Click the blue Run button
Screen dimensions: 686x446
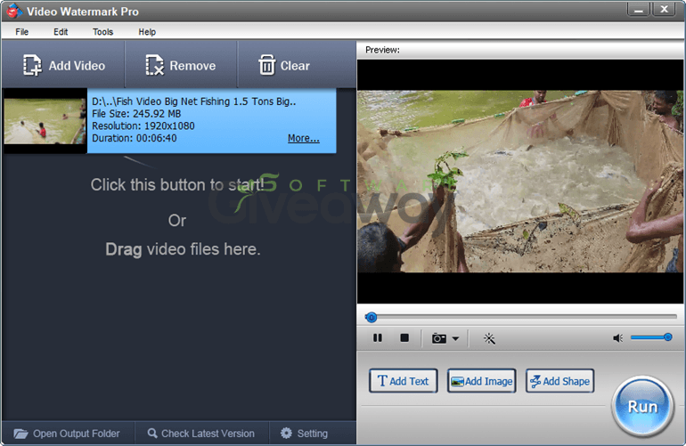(x=642, y=407)
